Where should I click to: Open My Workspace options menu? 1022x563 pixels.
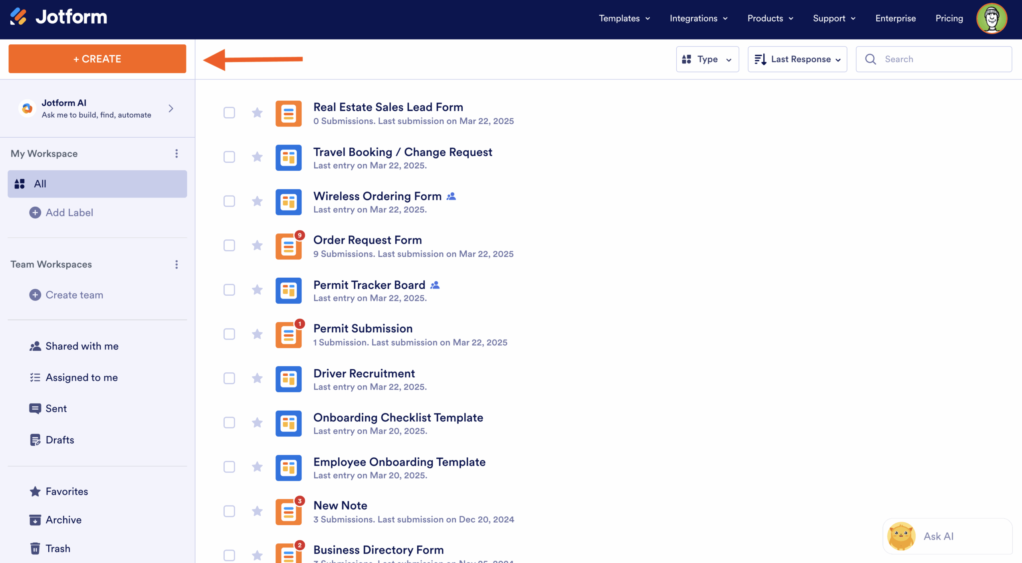(x=176, y=153)
